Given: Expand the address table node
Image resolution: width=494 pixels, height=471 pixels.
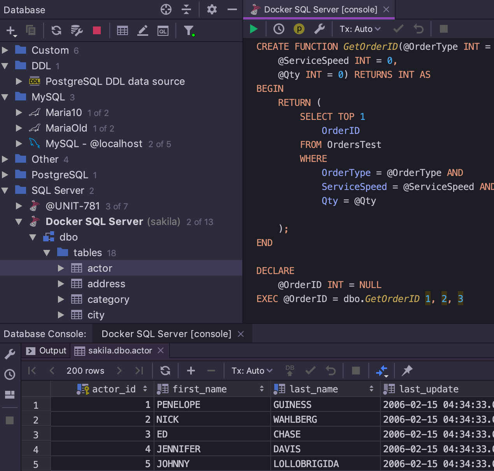Looking at the screenshot, I should tap(61, 284).
